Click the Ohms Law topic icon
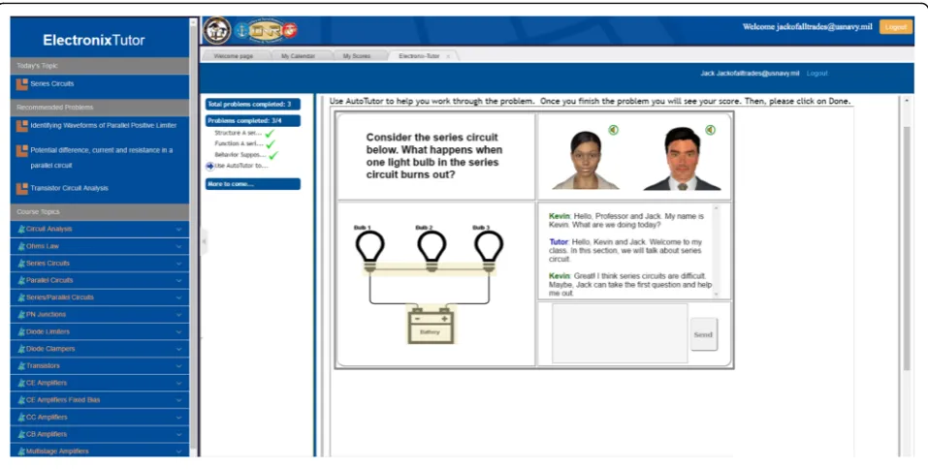The height and width of the screenshot is (469, 928). coord(21,246)
